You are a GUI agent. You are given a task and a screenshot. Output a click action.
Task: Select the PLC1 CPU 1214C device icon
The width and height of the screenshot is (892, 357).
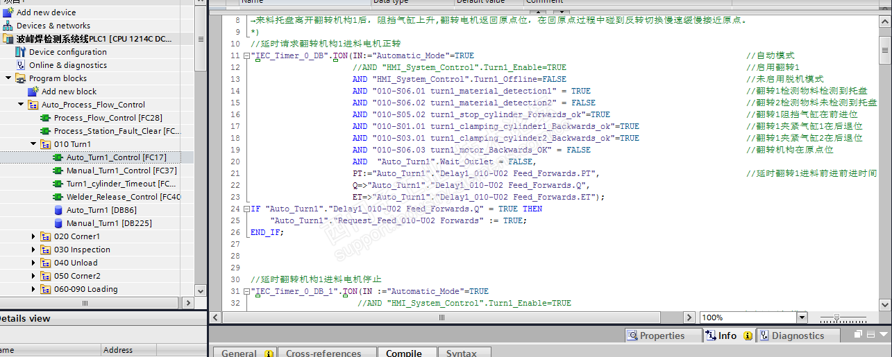[8, 39]
